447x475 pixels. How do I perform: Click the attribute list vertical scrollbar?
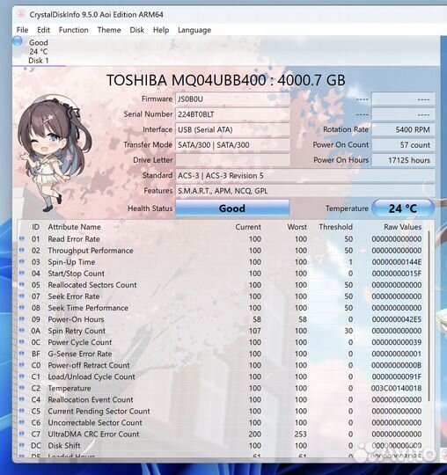[x=429, y=315]
